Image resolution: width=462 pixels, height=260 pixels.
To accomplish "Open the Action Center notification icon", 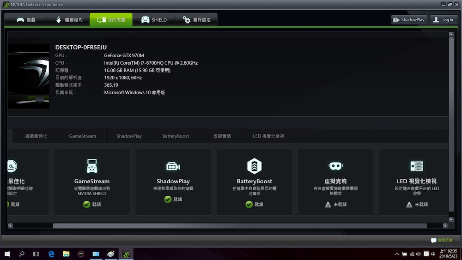I will [x=426, y=254].
